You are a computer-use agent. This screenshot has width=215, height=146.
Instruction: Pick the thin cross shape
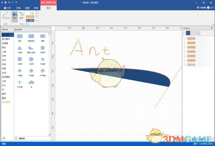coord(20,82)
